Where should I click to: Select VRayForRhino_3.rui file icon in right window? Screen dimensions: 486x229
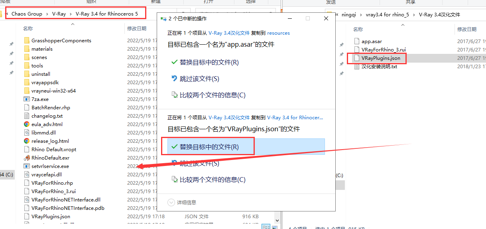(357, 49)
